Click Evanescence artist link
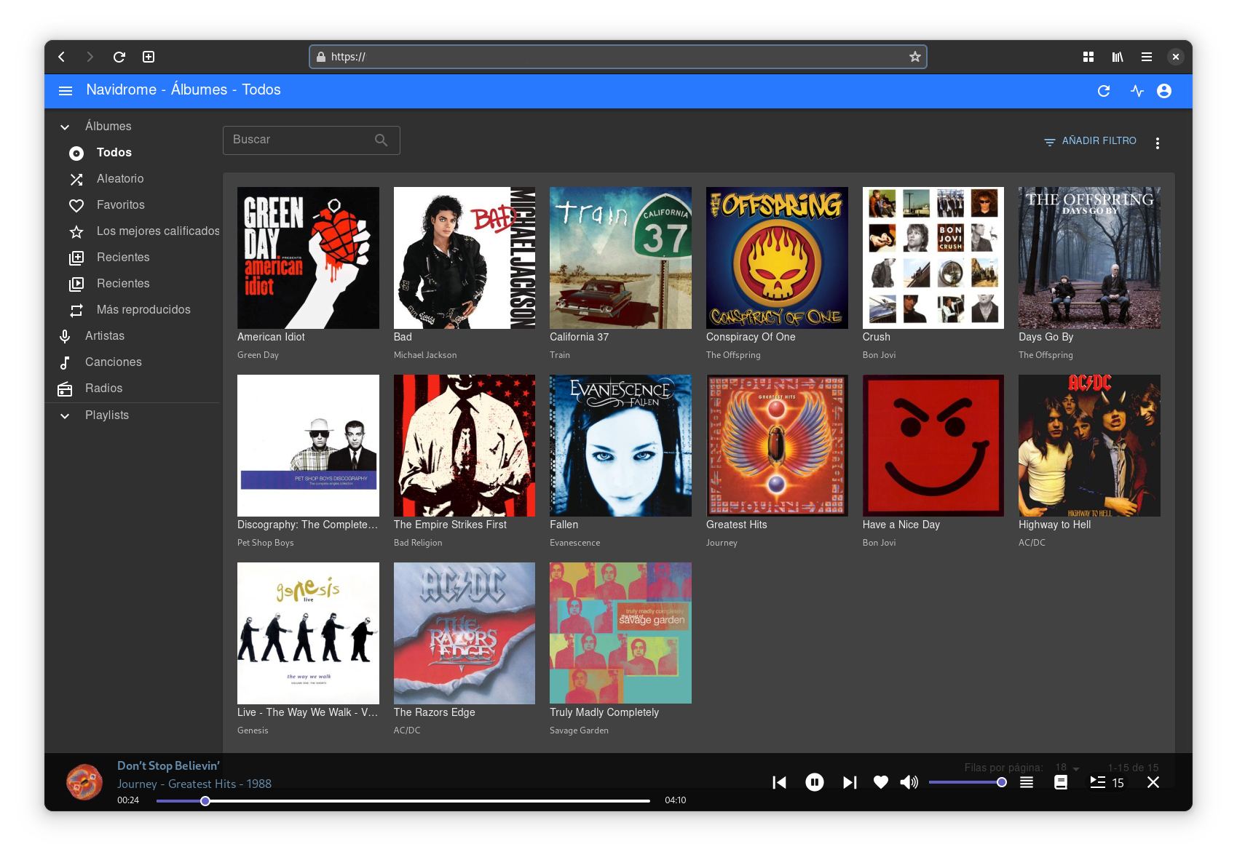 [x=574, y=543]
